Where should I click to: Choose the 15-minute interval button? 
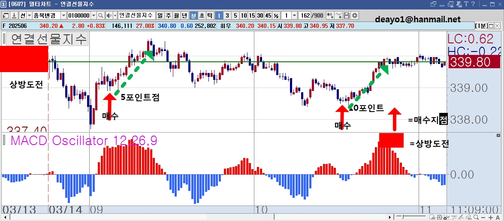pyautogui.click(x=252, y=15)
